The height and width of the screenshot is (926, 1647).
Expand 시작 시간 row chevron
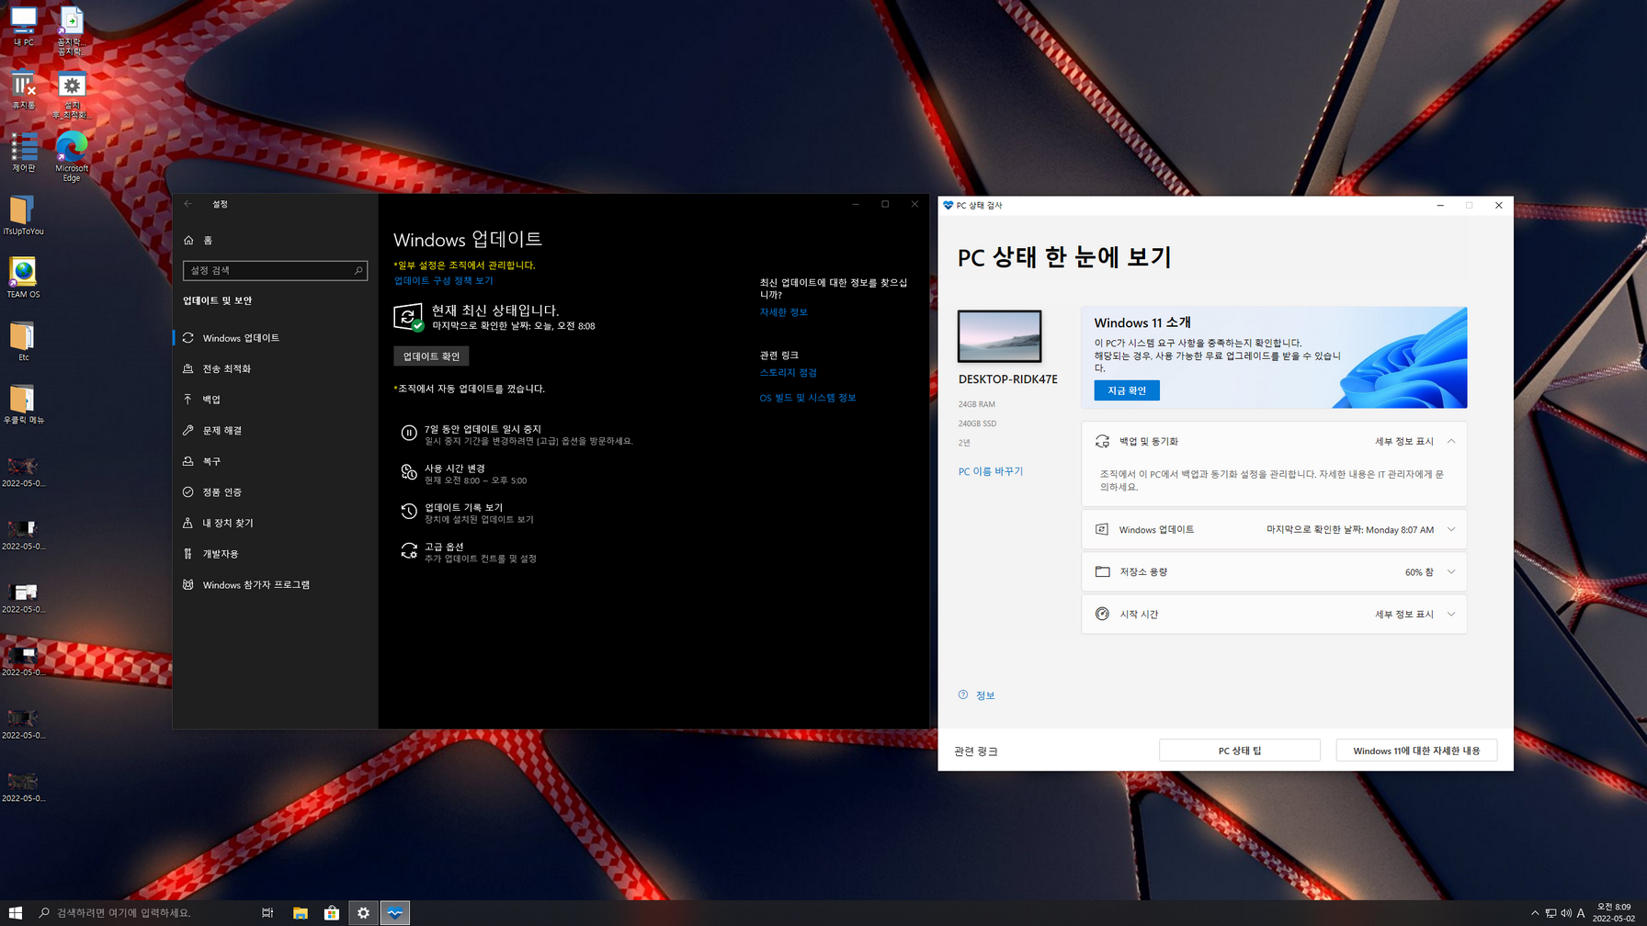(1451, 615)
